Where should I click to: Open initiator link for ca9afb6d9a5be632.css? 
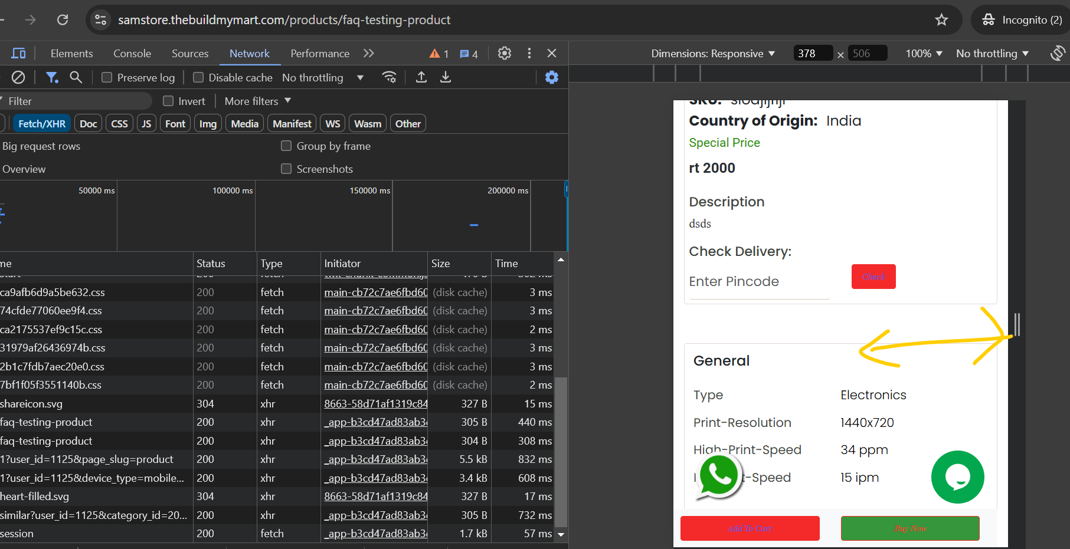[376, 292]
